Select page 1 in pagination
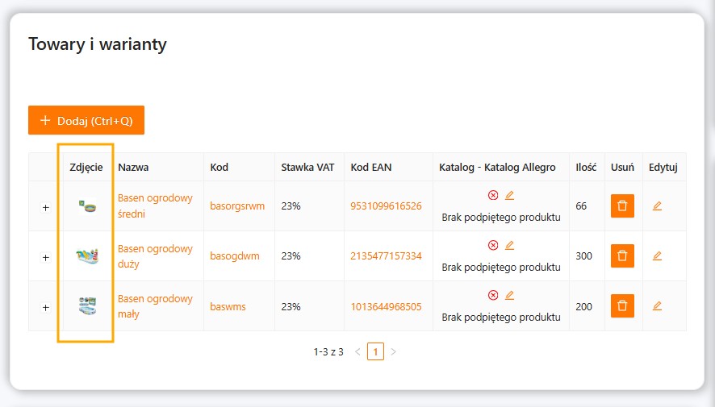Image resolution: width=715 pixels, height=407 pixels. [375, 351]
